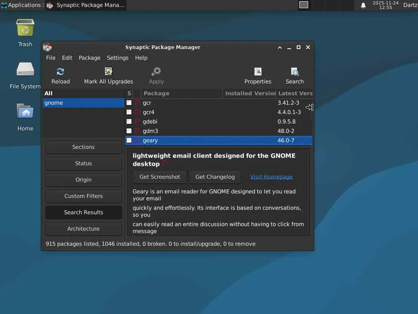Click the Get Screenshot button
Viewport: 418px width, 314px height.
point(160,177)
